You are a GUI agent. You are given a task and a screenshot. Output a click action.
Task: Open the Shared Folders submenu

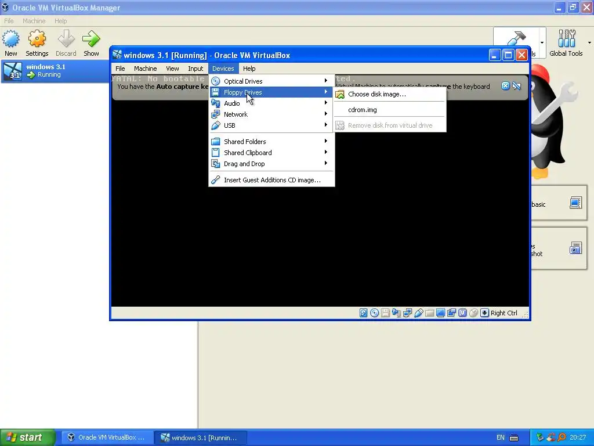coord(271,142)
